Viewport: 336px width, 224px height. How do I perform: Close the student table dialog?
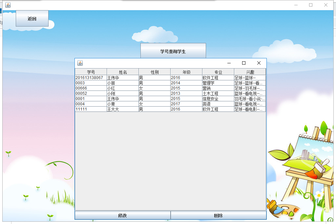click(x=259, y=63)
